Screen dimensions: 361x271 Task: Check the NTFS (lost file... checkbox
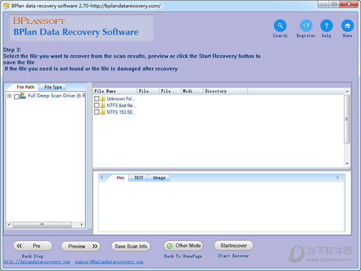coord(97,106)
